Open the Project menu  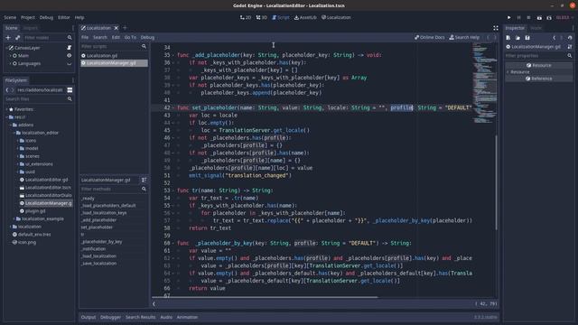click(x=28, y=17)
